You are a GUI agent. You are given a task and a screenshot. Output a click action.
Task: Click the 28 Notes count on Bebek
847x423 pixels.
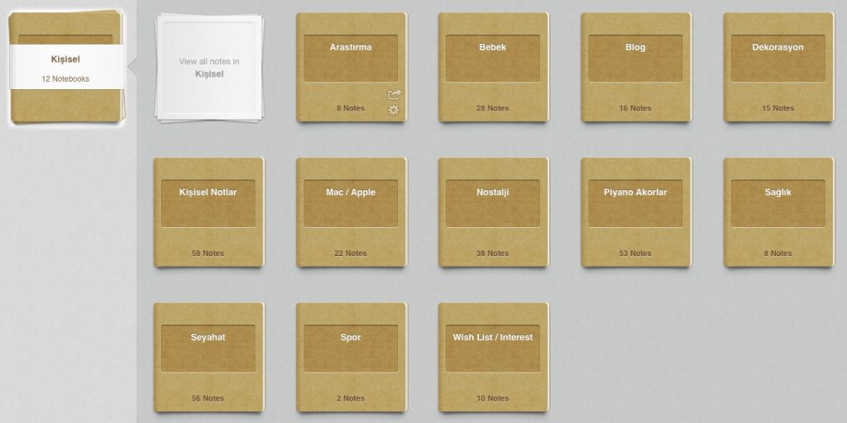tap(493, 108)
